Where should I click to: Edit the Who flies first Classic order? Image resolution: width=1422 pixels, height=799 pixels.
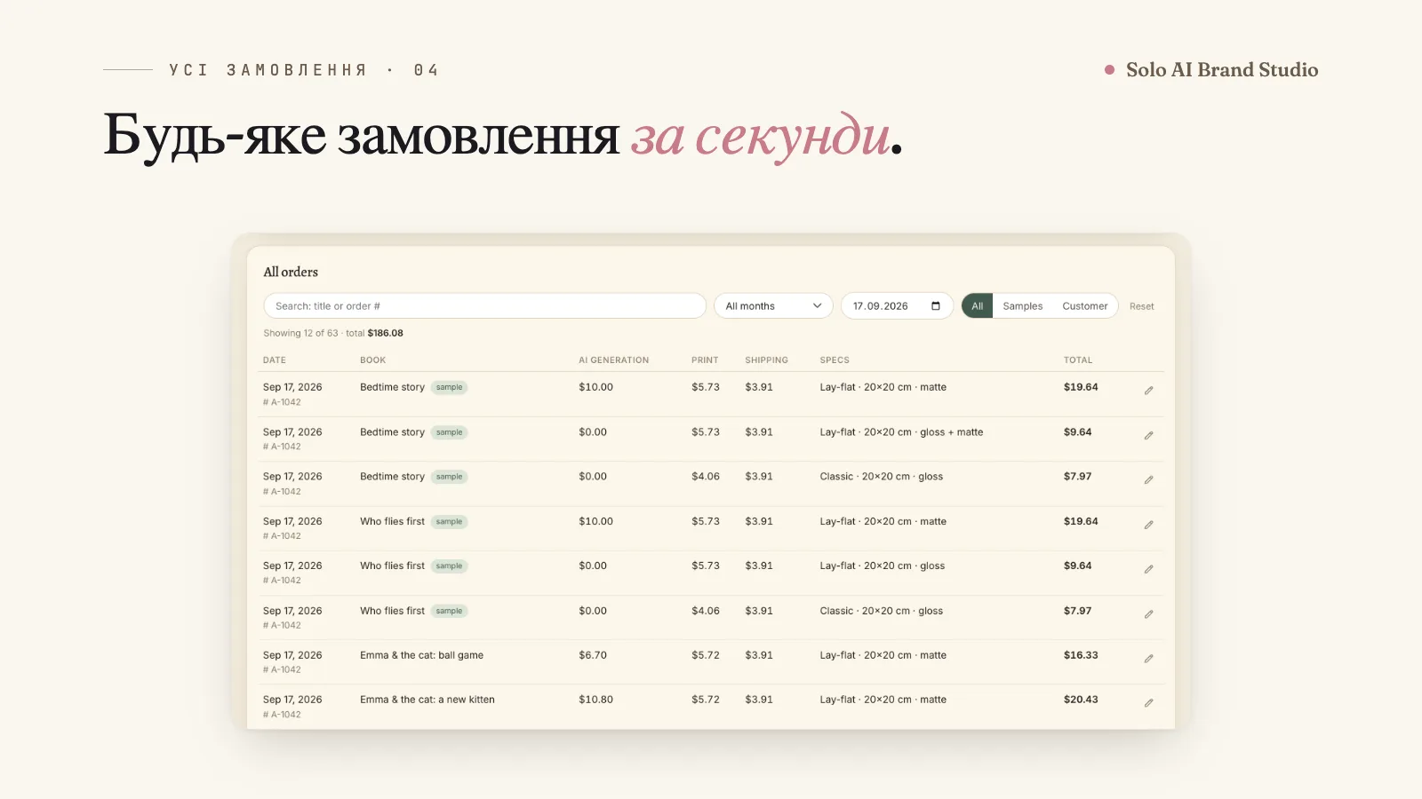[x=1148, y=614]
